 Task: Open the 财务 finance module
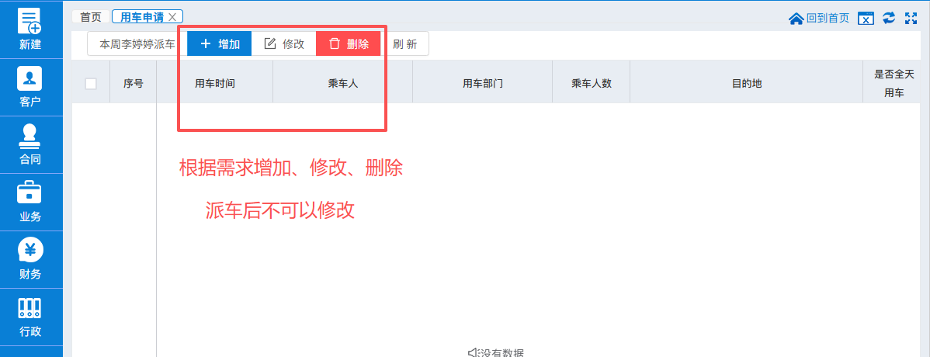31,260
